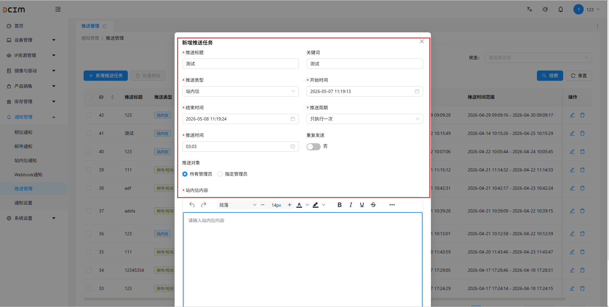Screen dimensions: 609x307
Task: Edit row 36 pencil icon
Action: click(572, 234)
